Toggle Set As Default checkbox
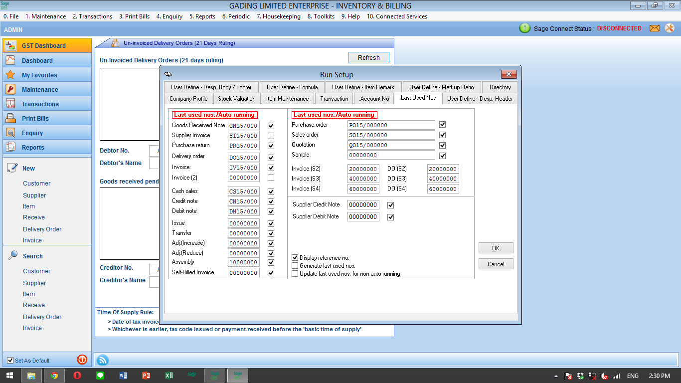 coord(10,360)
